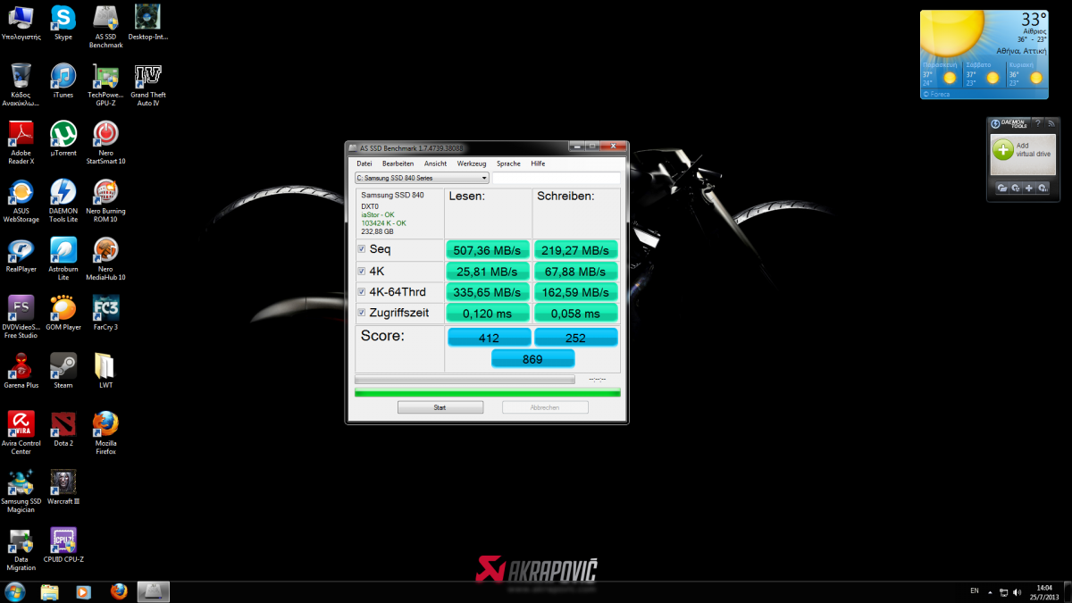Image resolution: width=1072 pixels, height=603 pixels.
Task: Click the total score 869
Action: coord(532,358)
